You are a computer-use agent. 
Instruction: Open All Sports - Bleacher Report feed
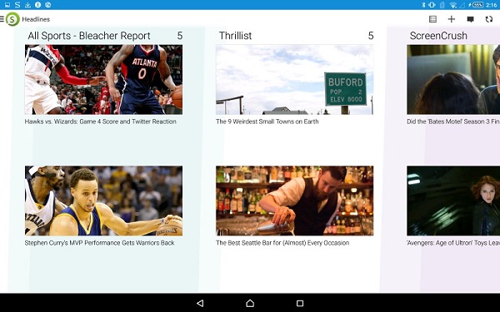pyautogui.click(x=89, y=36)
